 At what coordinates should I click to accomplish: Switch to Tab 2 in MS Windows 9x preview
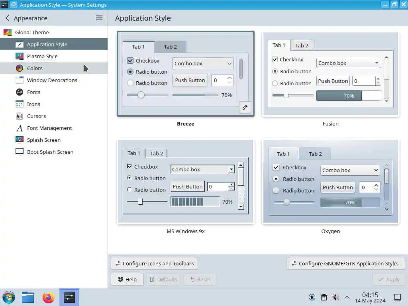click(x=156, y=153)
